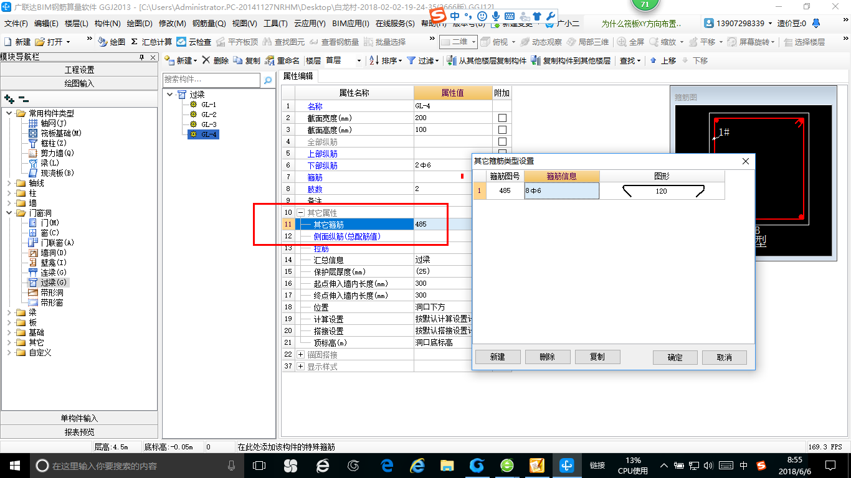Click the 箍筋信息 cell with 8Φ6

pos(561,190)
